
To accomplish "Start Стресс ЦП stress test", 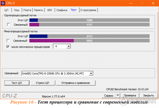I will (42, 83).
